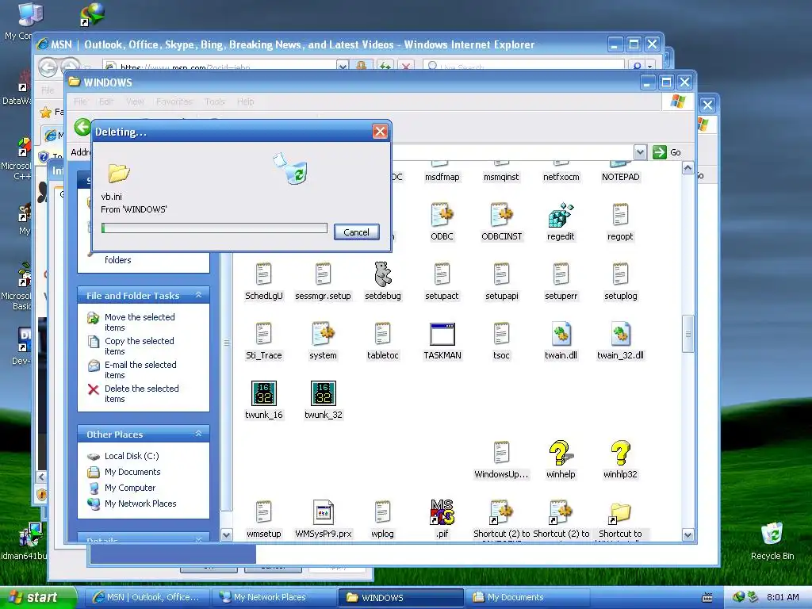812x609 pixels.
Task: Select the tabletoc file icon
Action: coord(383,334)
